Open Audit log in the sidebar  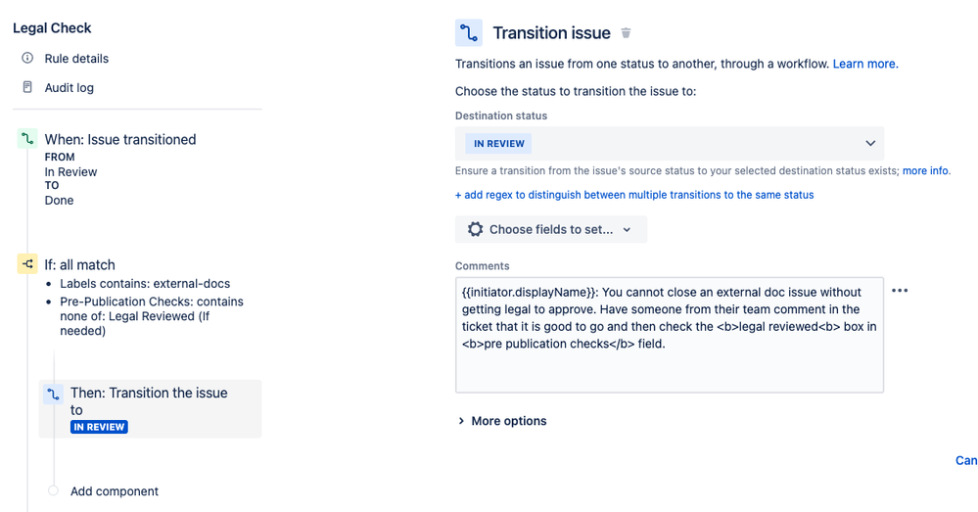pyautogui.click(x=69, y=88)
